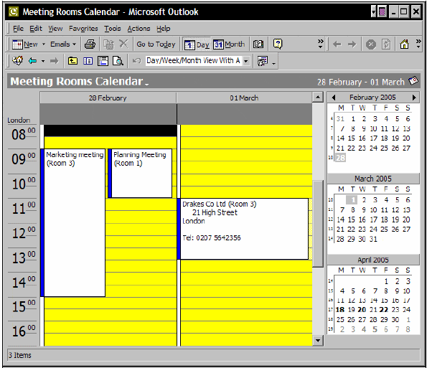The height and width of the screenshot is (368, 427).
Task: Click Go to Today
Action: [x=156, y=44]
